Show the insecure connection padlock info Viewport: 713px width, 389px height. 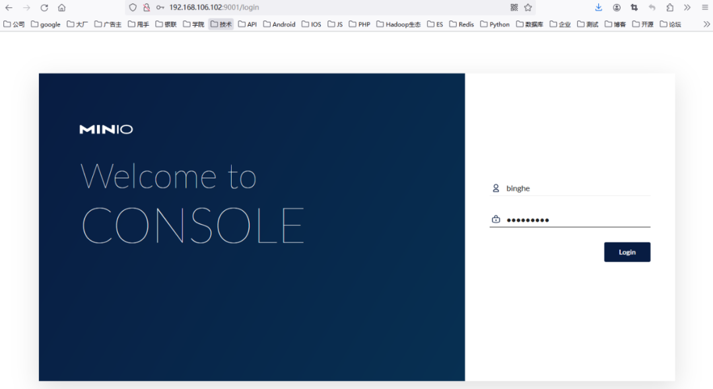147,7
